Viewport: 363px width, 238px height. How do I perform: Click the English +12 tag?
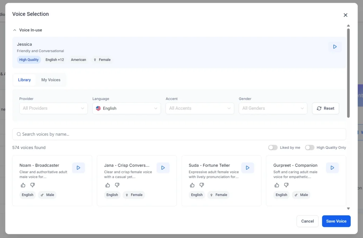point(55,60)
